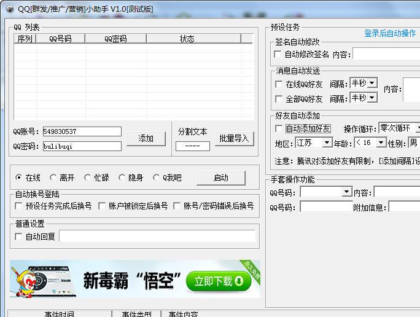Open the 地区 dropdown showing 江苏

[x=327, y=143]
